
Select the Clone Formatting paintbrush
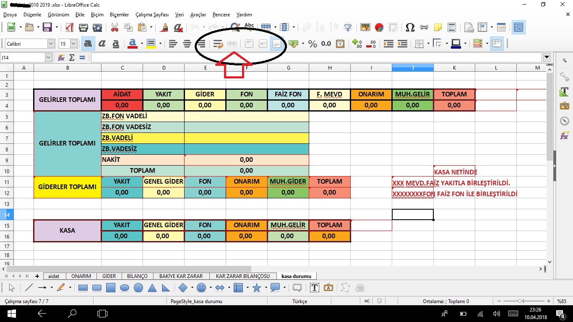coord(165,27)
